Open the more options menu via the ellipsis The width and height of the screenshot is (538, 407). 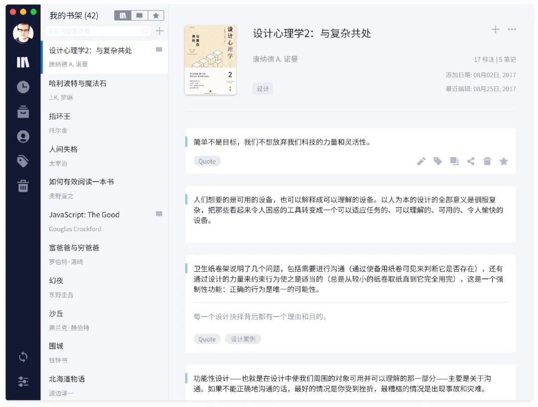pyautogui.click(x=512, y=29)
